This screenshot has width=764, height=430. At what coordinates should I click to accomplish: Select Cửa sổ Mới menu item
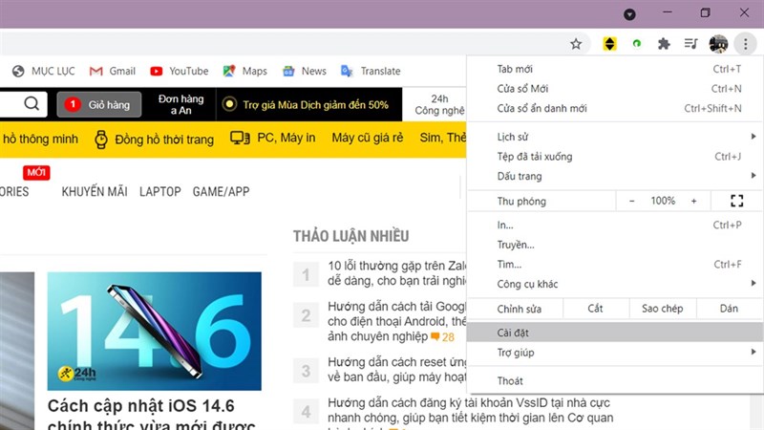click(x=615, y=89)
